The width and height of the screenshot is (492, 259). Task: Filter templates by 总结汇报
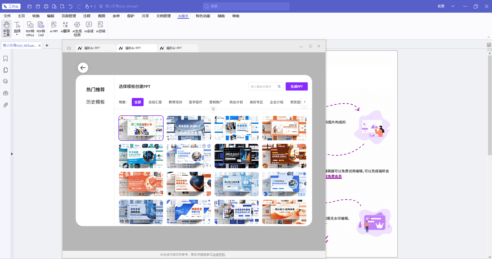pos(155,102)
